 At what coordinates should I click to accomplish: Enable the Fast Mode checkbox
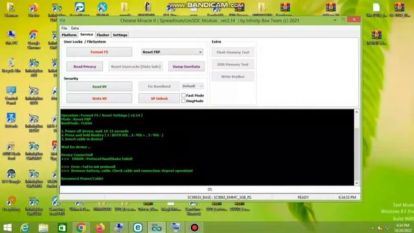point(184,95)
